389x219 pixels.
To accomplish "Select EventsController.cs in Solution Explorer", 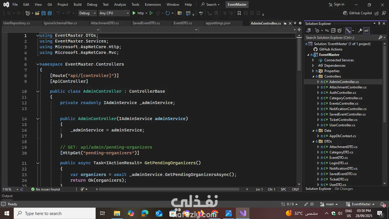I will 344,104.
